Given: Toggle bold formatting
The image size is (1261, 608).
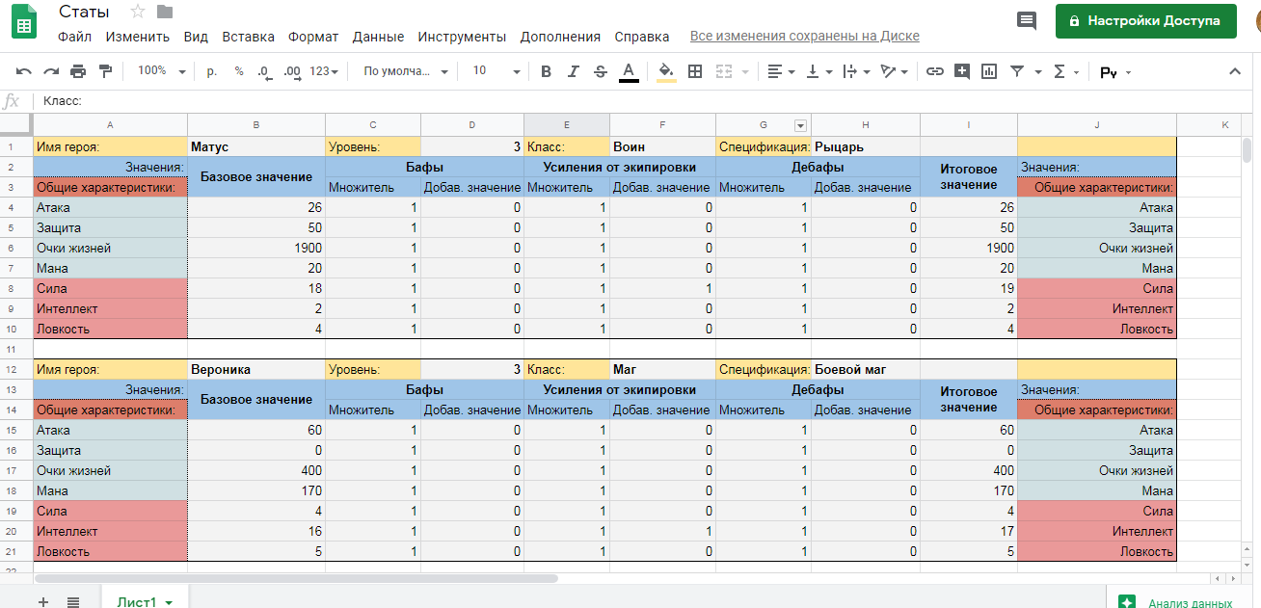Looking at the screenshot, I should [x=546, y=71].
